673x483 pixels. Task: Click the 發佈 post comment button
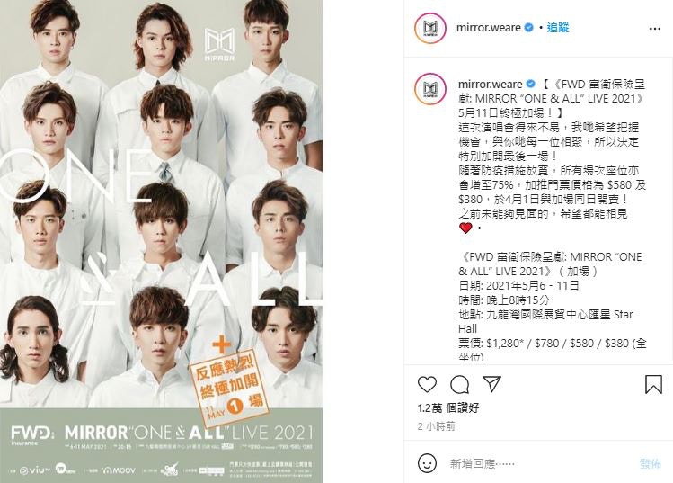click(651, 464)
